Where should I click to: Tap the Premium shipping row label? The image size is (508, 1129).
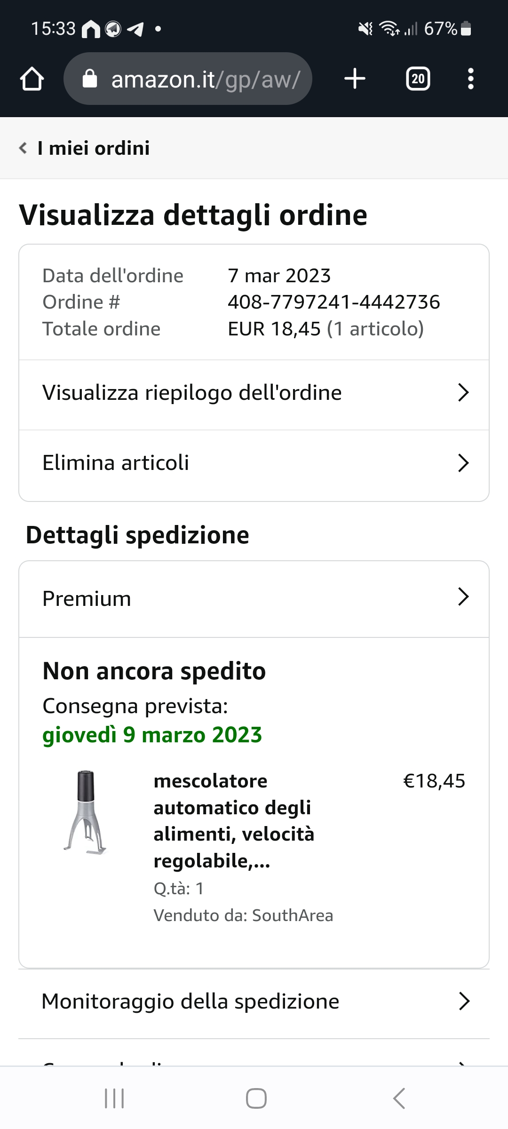pos(87,599)
